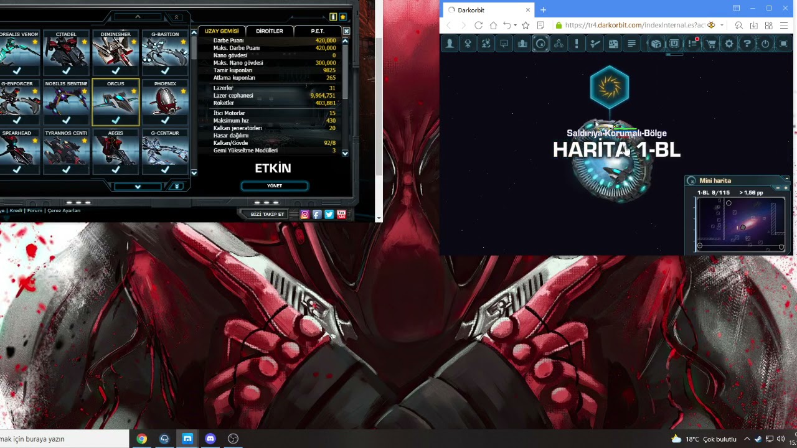Click the browser address bar URL
This screenshot has height=448, width=797.
coord(635,26)
